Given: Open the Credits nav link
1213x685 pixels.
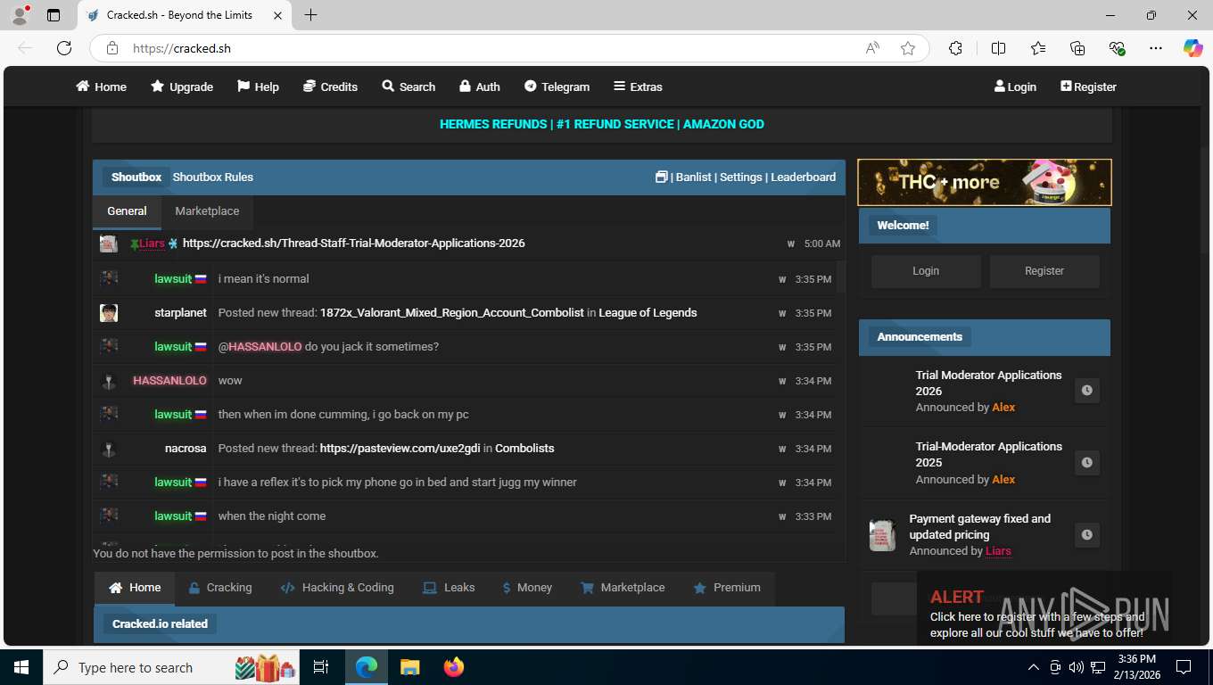Looking at the screenshot, I should tap(330, 87).
